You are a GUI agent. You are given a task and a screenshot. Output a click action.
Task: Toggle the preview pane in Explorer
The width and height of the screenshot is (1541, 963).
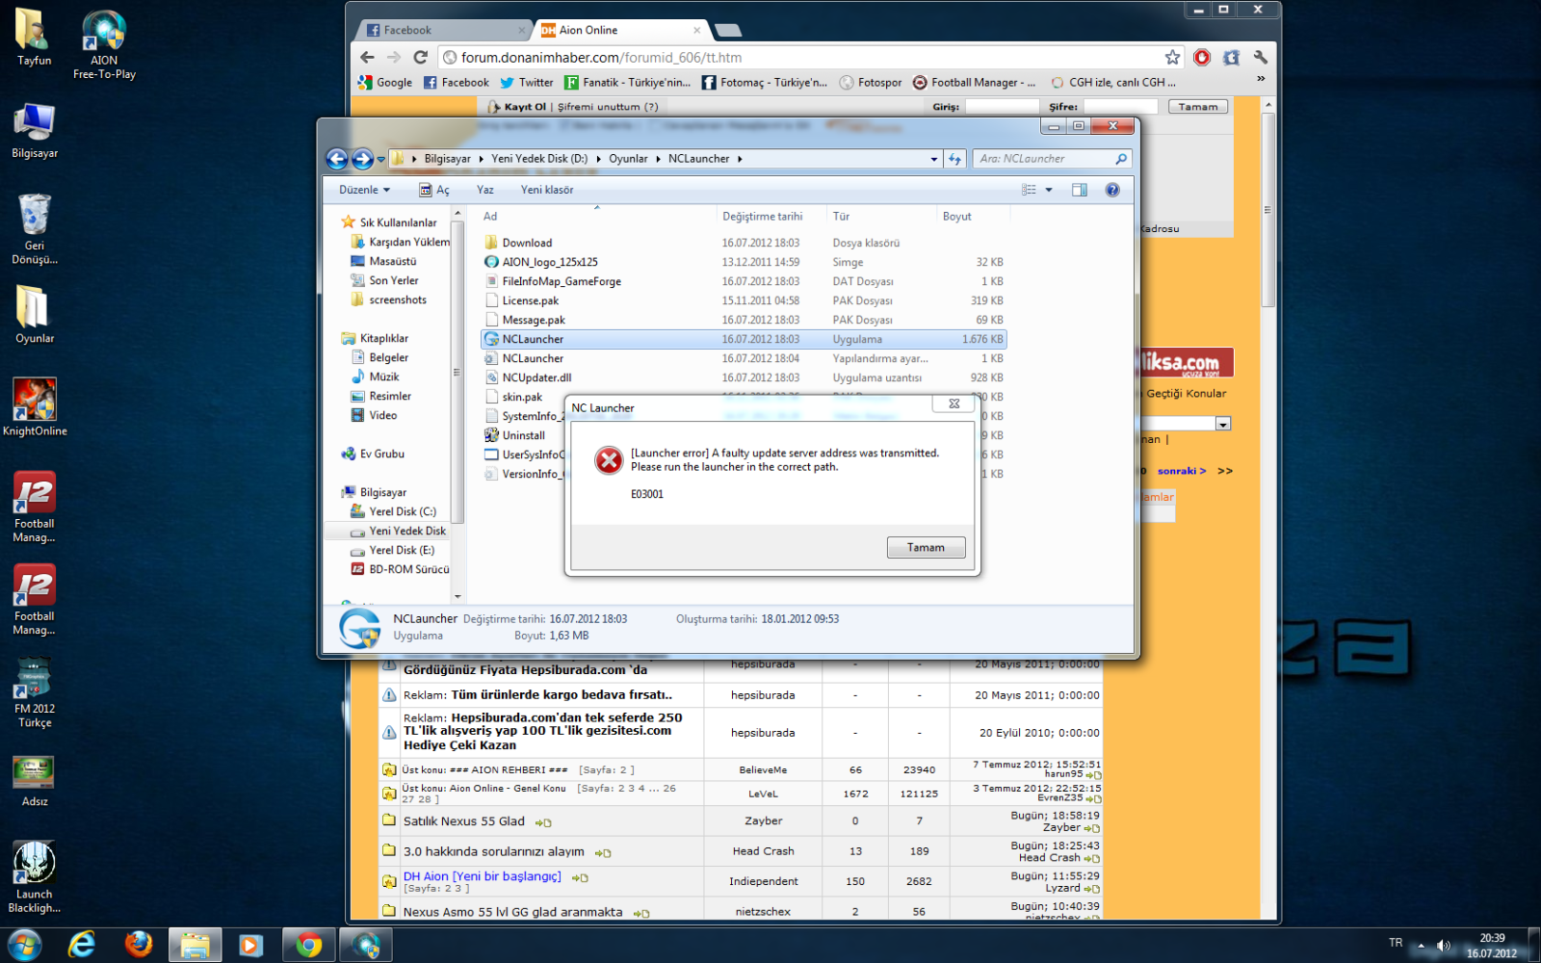coord(1080,189)
